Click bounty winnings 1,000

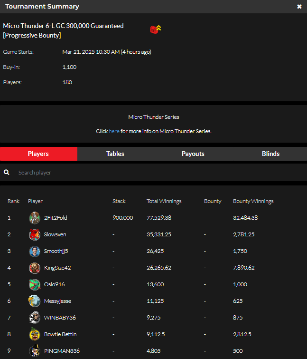pyautogui.click(x=240, y=284)
